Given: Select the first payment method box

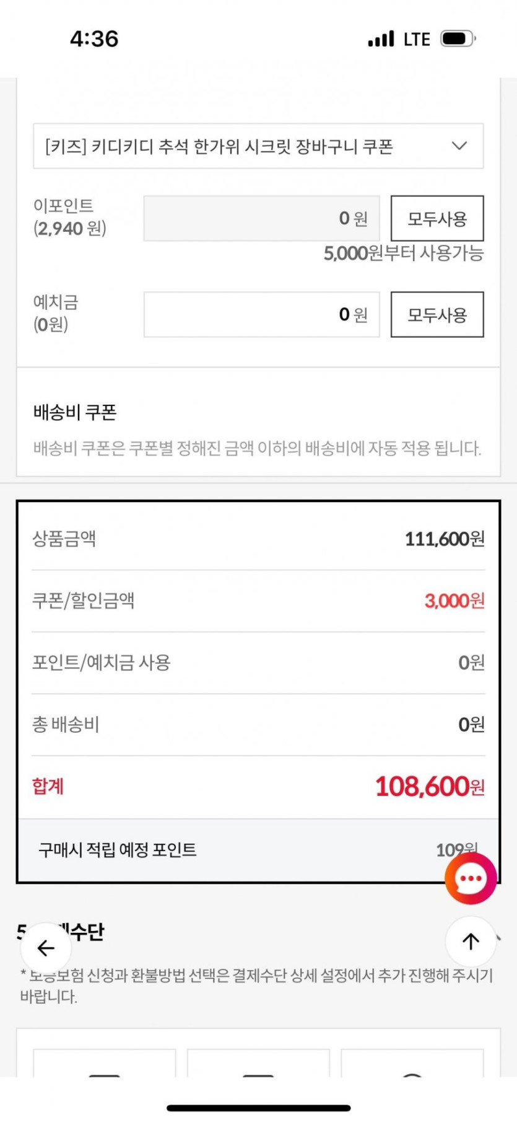Looking at the screenshot, I should tap(104, 1064).
